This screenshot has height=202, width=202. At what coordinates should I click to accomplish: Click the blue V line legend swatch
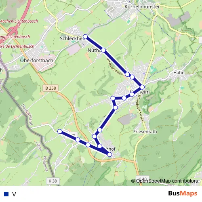(6, 194)
